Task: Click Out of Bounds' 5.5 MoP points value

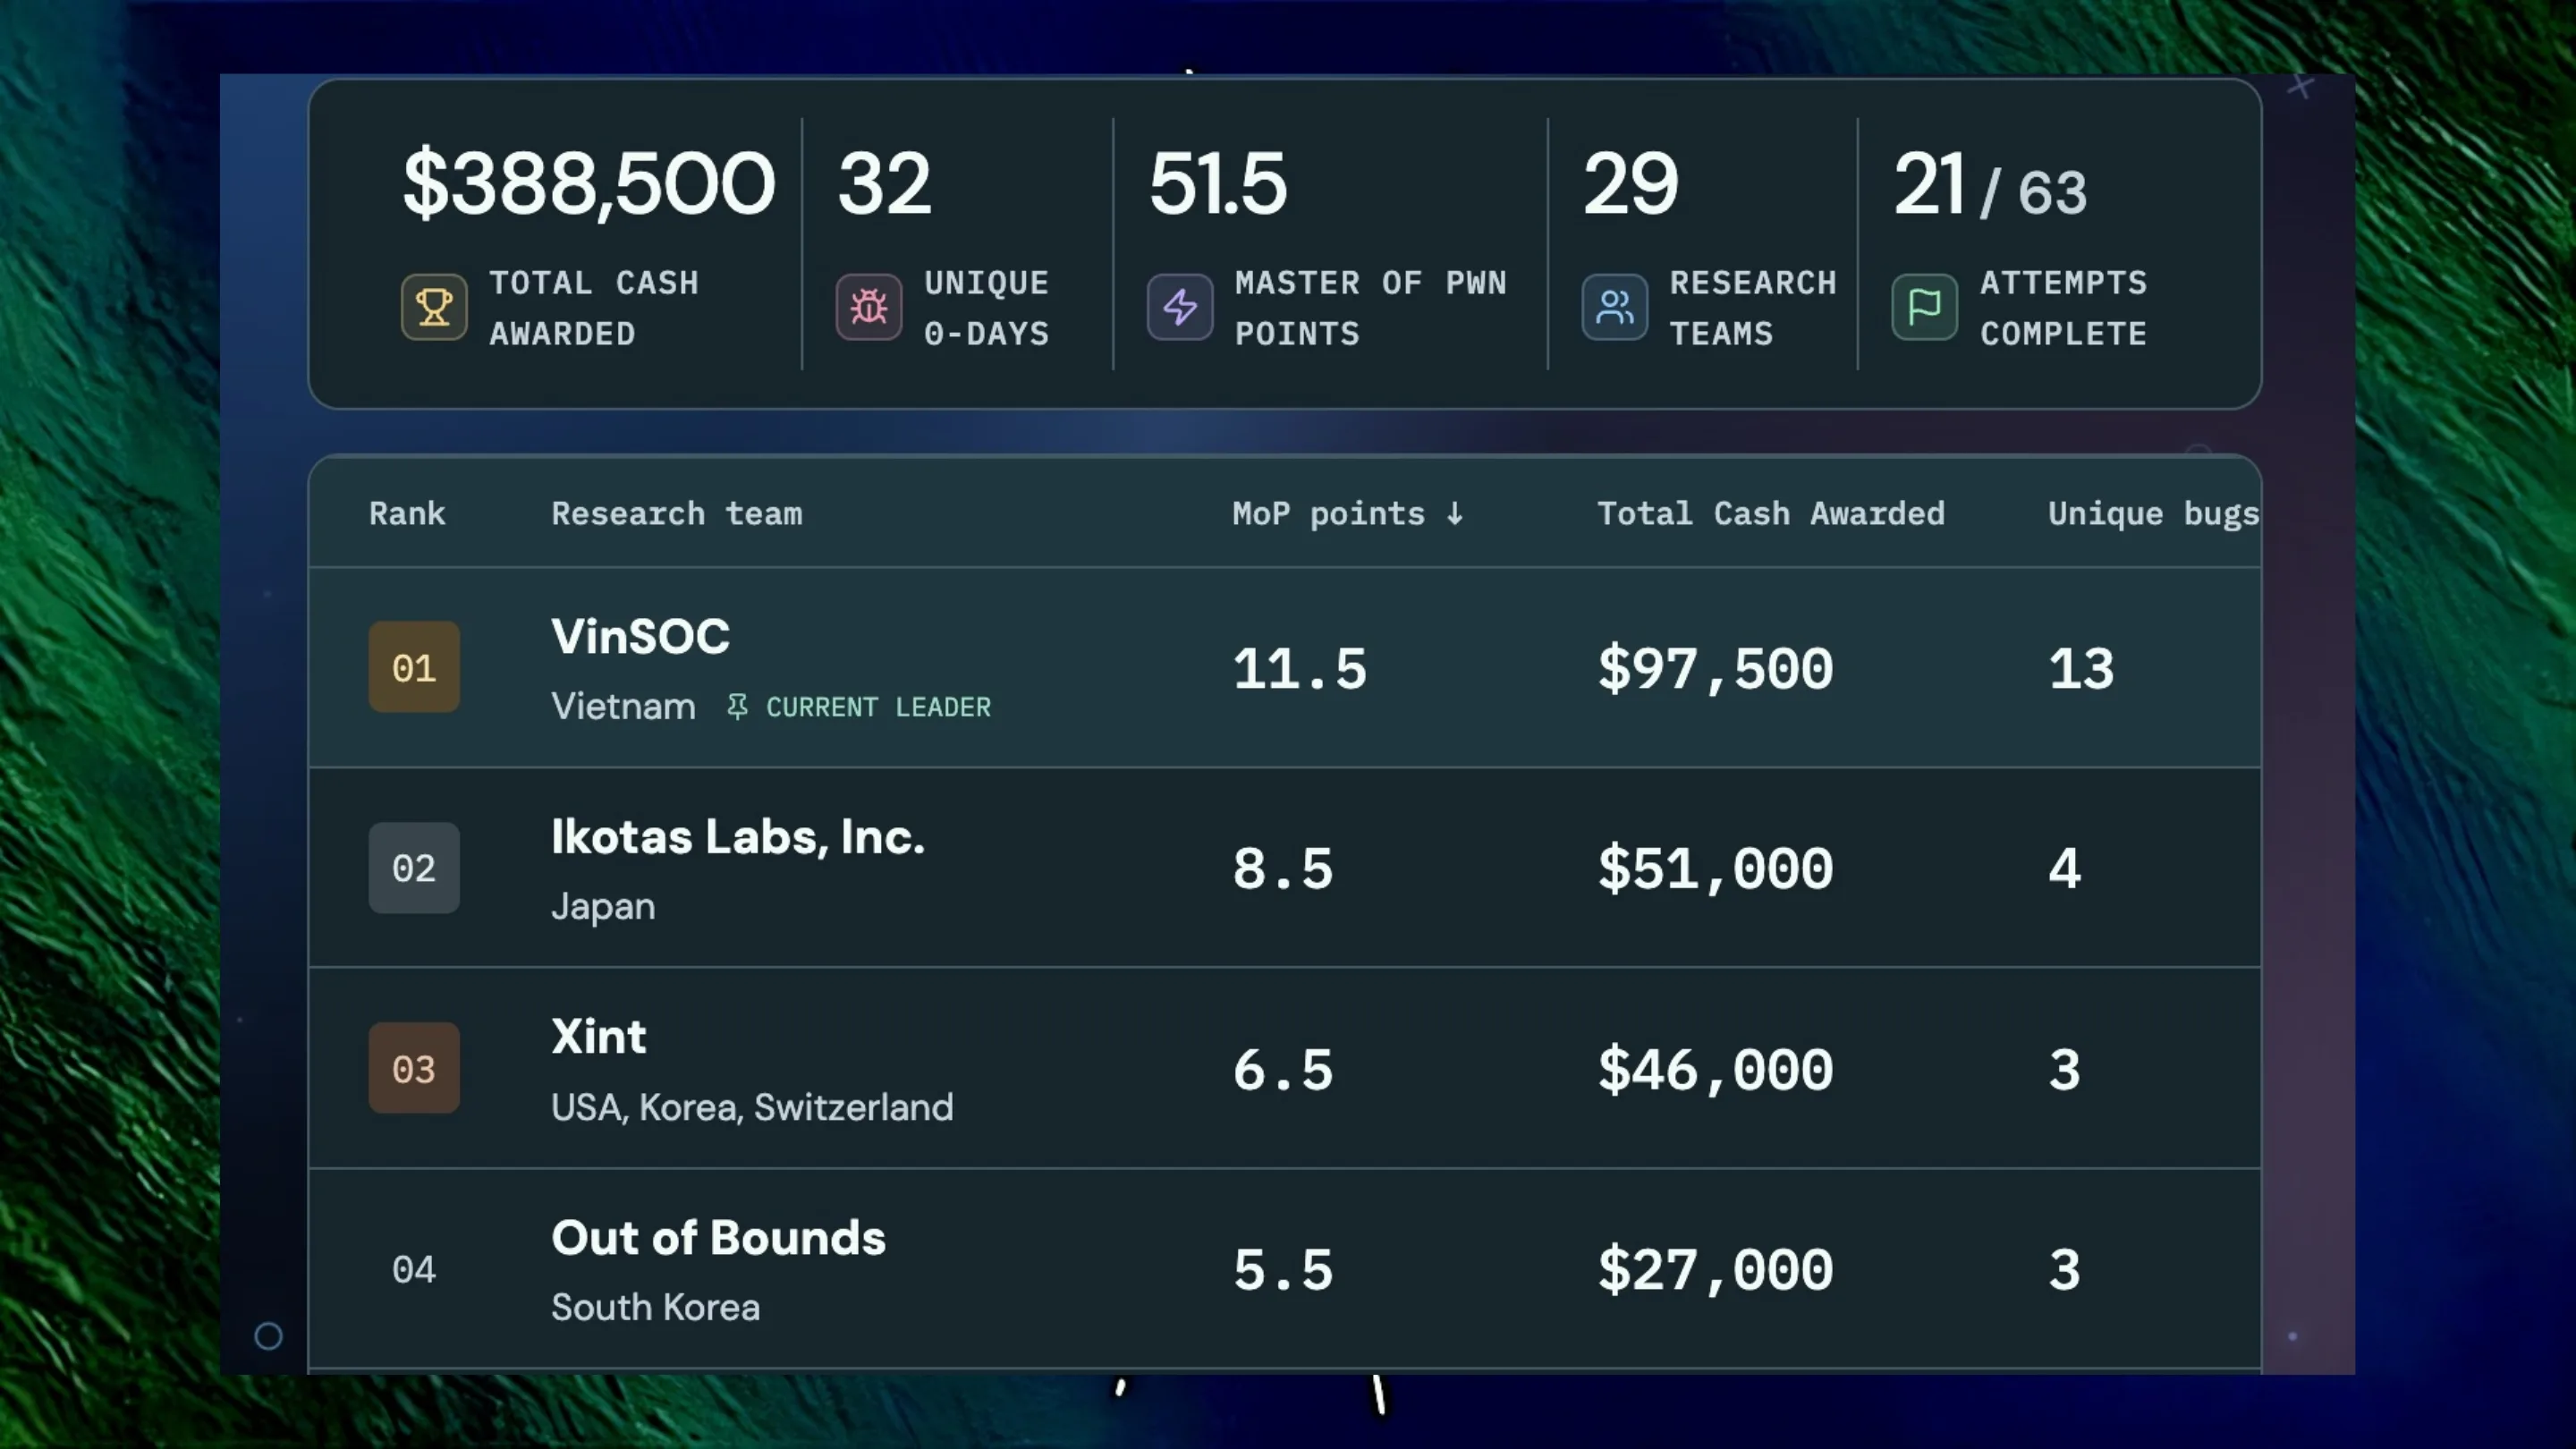Action: [1283, 1270]
